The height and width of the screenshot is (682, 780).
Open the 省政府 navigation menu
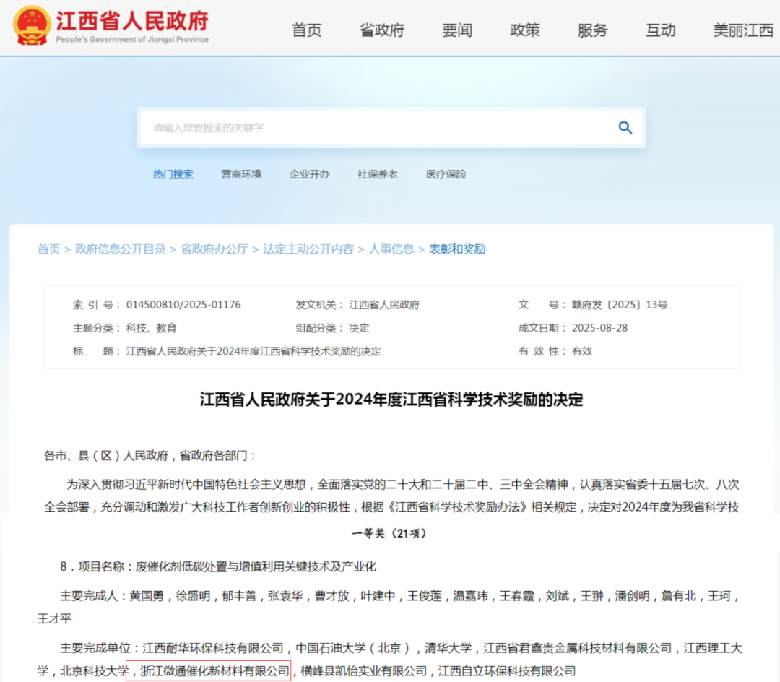(381, 30)
